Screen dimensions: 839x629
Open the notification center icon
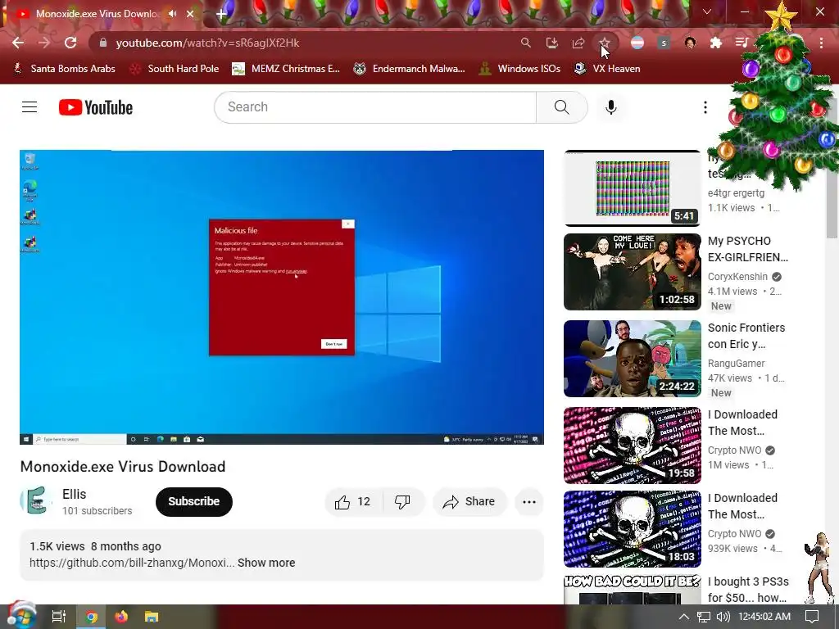click(812, 617)
